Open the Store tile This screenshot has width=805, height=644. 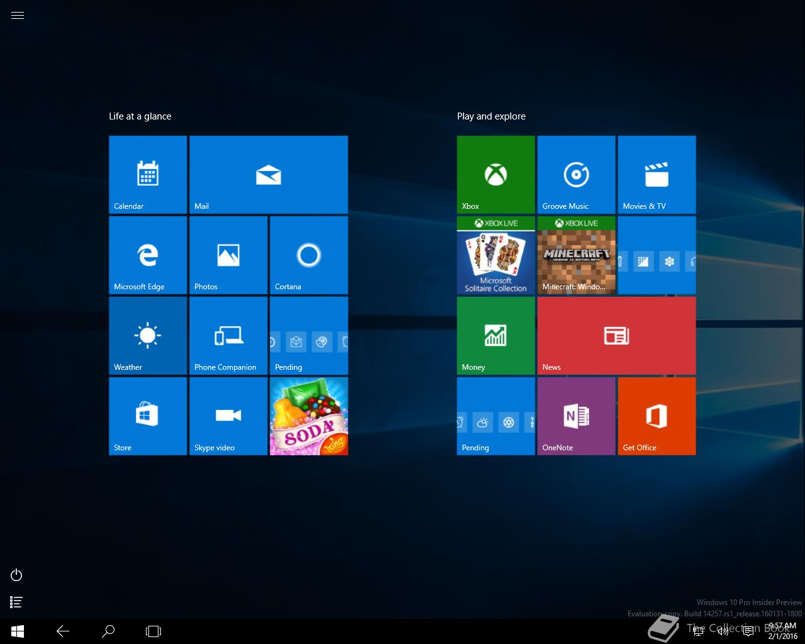(148, 416)
